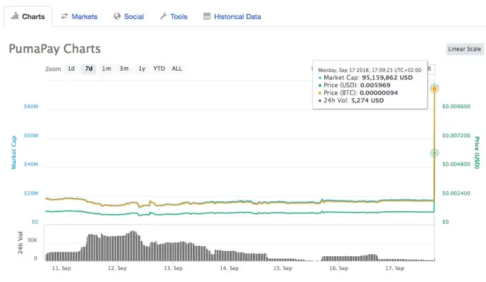
Task: Zoom the chart to 1m
Action: tap(106, 69)
